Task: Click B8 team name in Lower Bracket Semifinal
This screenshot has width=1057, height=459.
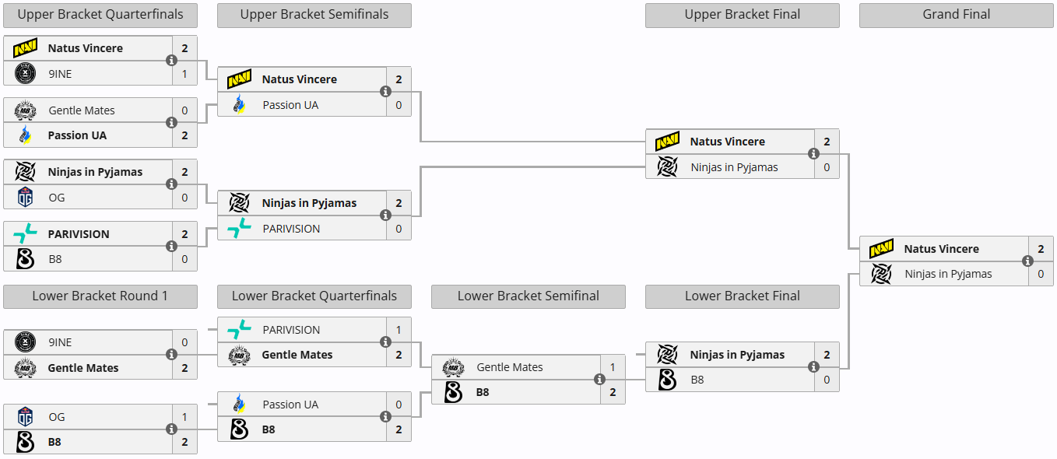Action: (x=483, y=392)
